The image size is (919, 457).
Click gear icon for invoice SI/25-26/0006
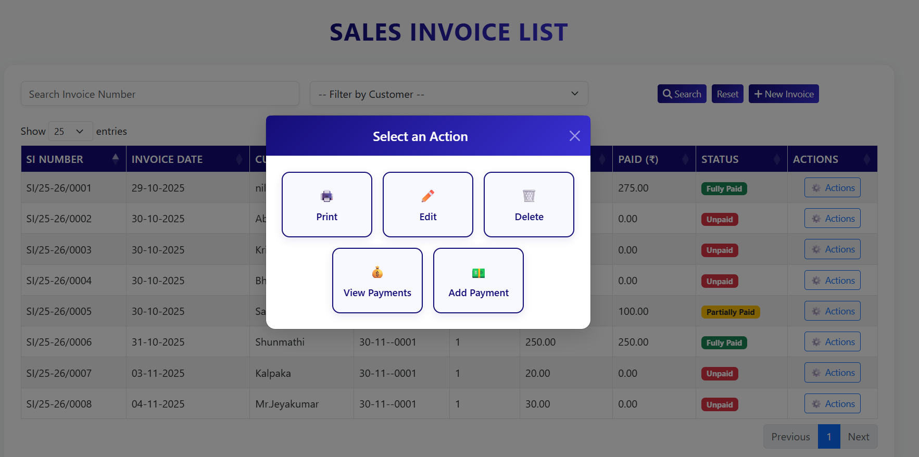click(x=816, y=342)
